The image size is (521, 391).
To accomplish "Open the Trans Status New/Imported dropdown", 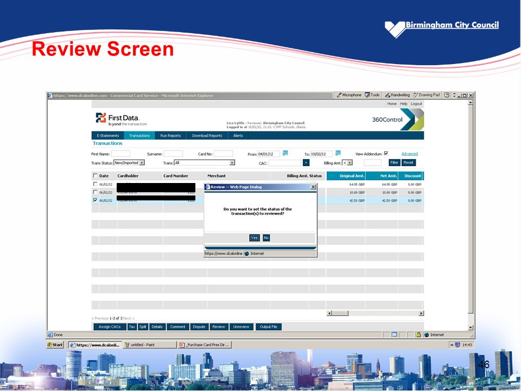I will click(129, 162).
